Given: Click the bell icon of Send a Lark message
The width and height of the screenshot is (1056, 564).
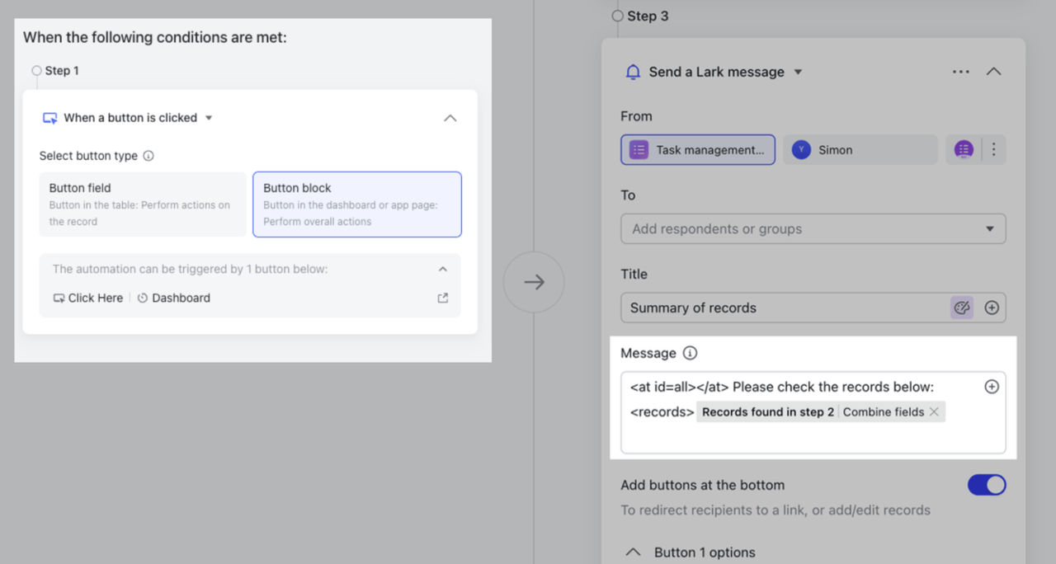Looking at the screenshot, I should (633, 72).
